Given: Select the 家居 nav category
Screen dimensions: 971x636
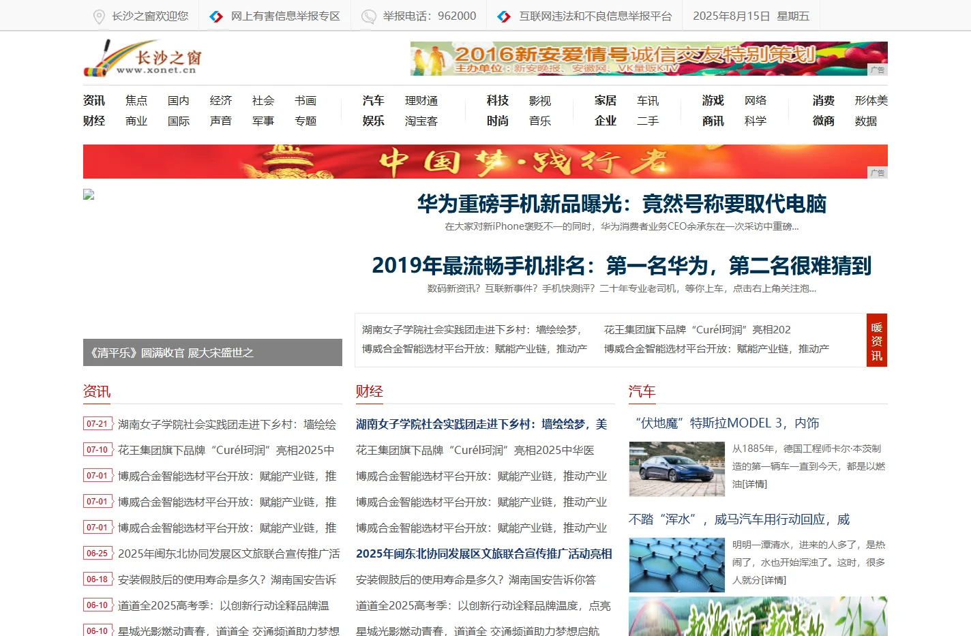Looking at the screenshot, I should click(606, 100).
